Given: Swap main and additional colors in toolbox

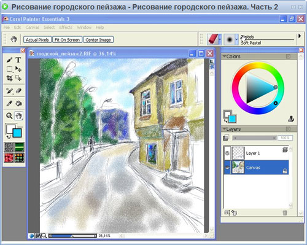Looking at the screenshot, I should pyautogui.click(x=9, y=137).
